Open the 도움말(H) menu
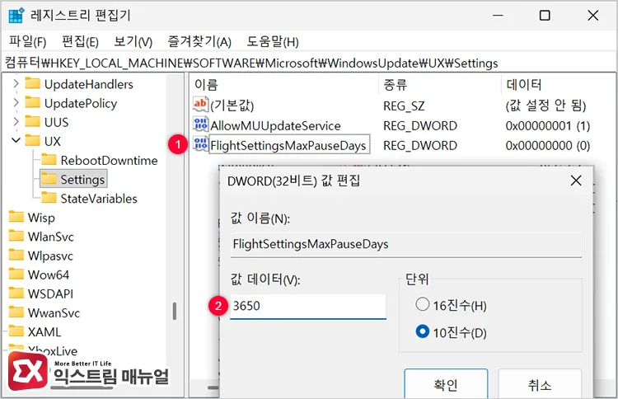The image size is (618, 399). pyautogui.click(x=273, y=41)
